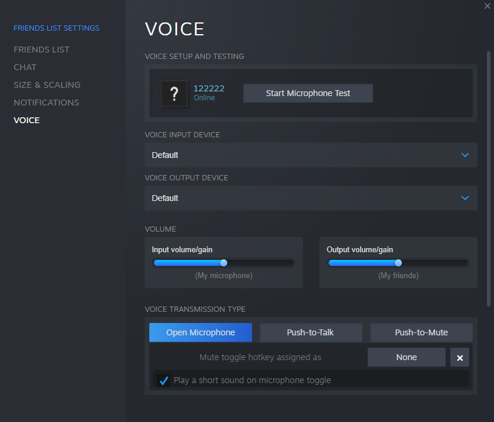Switch to Notifications settings
The width and height of the screenshot is (494, 422).
coord(46,103)
